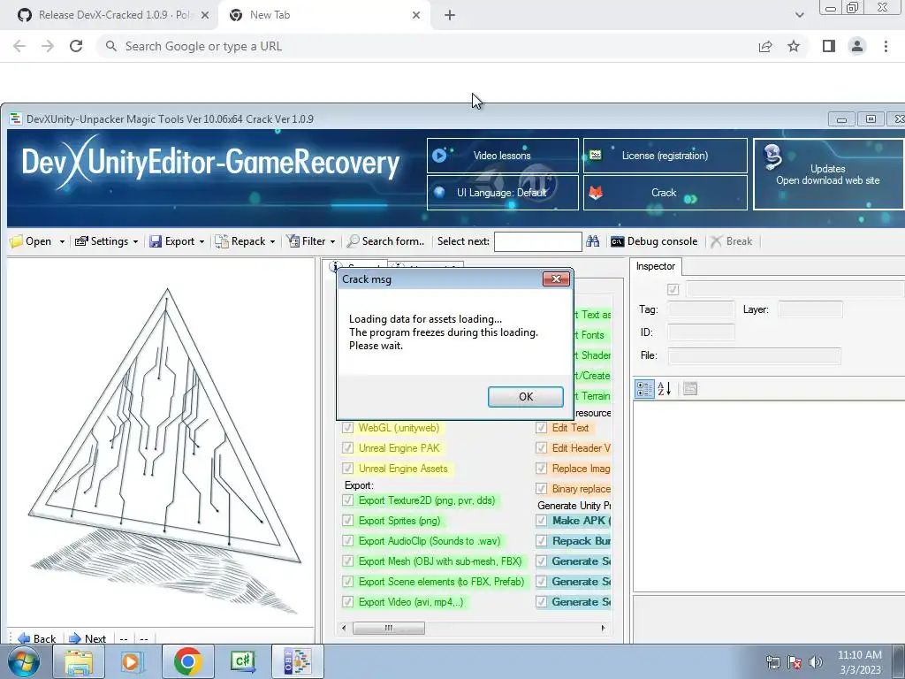This screenshot has width=905, height=679.
Task: Switch Inspector grid to Categorized view
Action: tap(644, 389)
